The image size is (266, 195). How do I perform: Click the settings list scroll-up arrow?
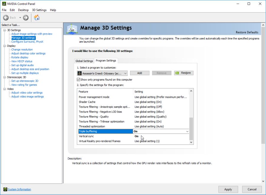pyautogui.click(x=191, y=91)
